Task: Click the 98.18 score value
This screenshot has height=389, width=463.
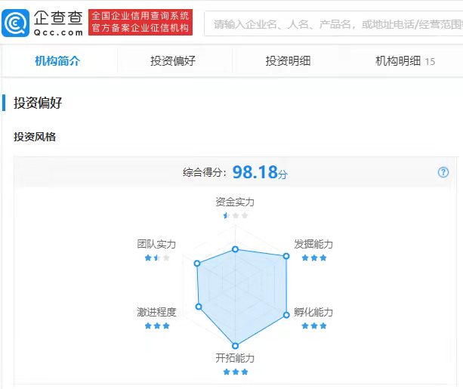Action: click(x=255, y=172)
